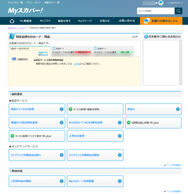Click the arrow icon on 再加入
Viewport: 188px width, 194px height.
(x=178, y=109)
